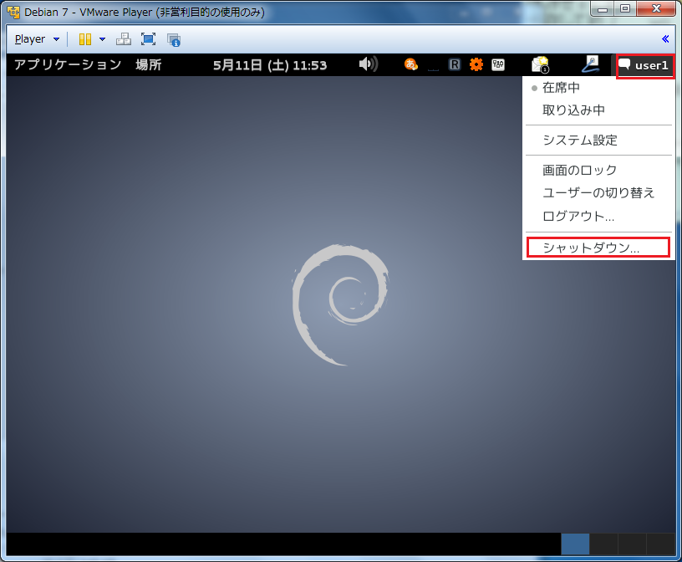Open the アプリケーション menu

click(67, 65)
